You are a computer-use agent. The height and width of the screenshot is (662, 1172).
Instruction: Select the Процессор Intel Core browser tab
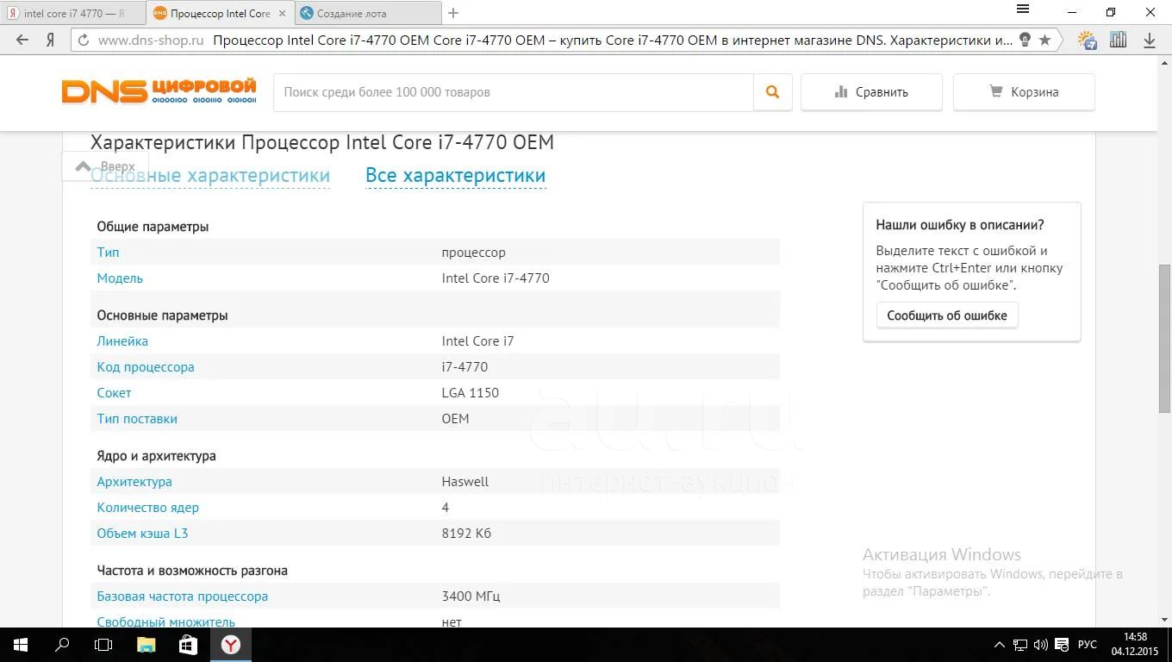coord(220,14)
